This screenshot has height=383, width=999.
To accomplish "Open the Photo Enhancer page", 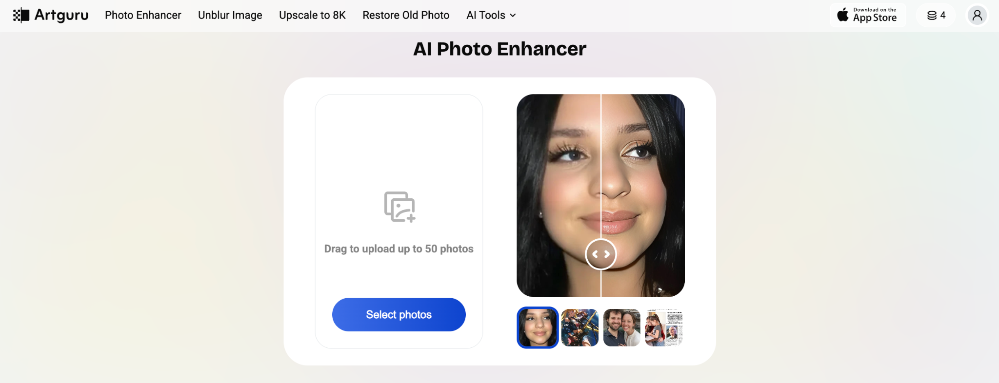I will (x=143, y=15).
